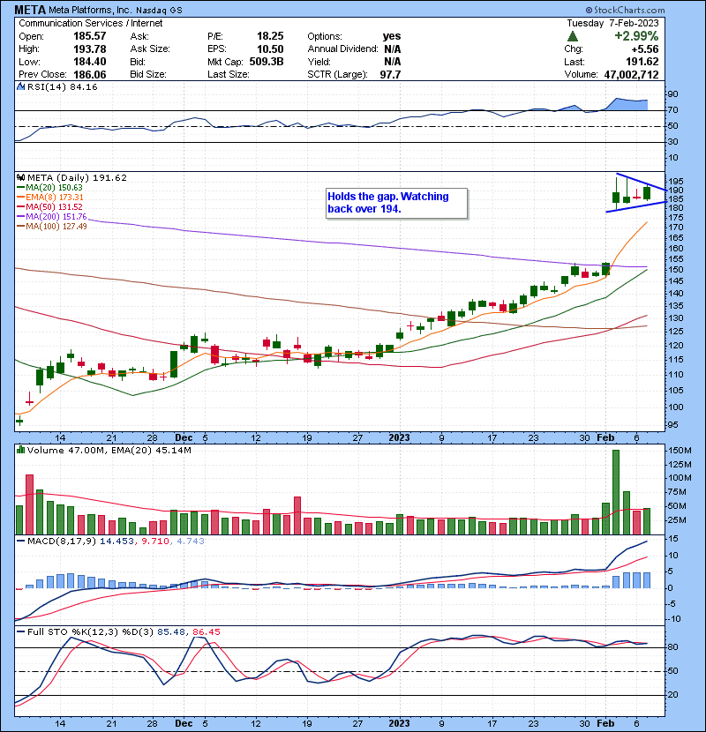Click the Options value yes

(x=392, y=36)
